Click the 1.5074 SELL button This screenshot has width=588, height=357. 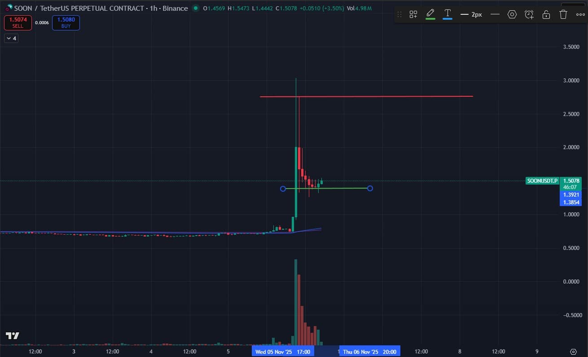coord(18,23)
